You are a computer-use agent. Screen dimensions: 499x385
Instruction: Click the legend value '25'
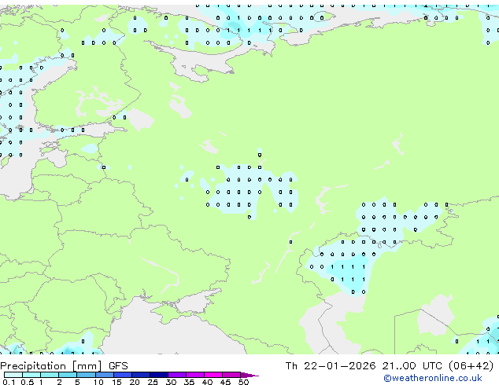pos(153,382)
